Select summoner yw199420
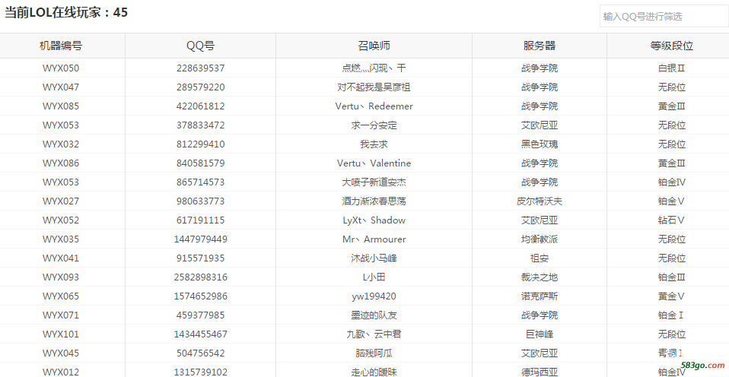 pos(374,296)
